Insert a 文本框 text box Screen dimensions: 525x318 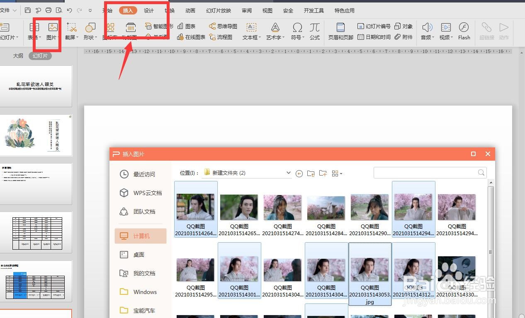point(251,31)
